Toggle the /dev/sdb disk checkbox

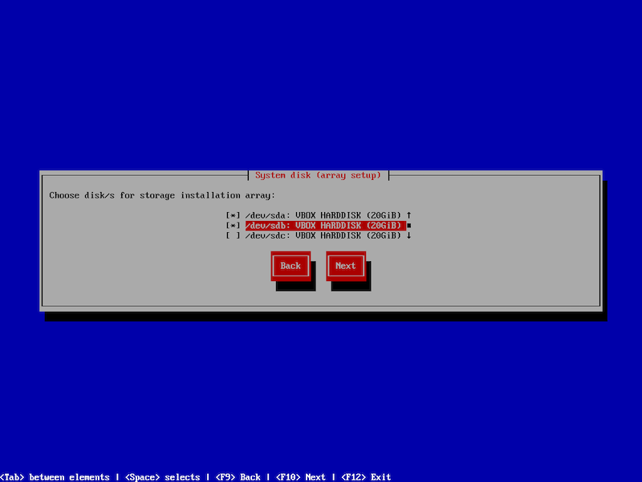pyautogui.click(x=233, y=226)
